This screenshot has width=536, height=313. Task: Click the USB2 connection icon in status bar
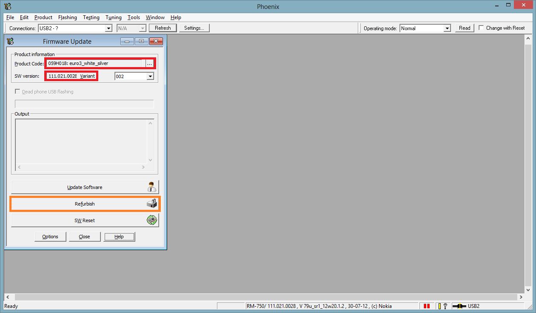pos(459,306)
